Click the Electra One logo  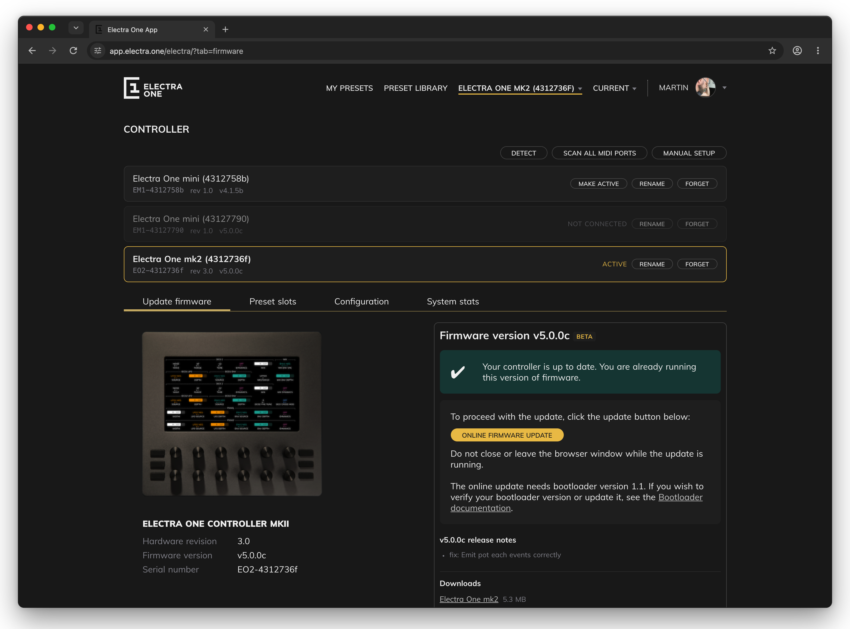click(x=153, y=88)
